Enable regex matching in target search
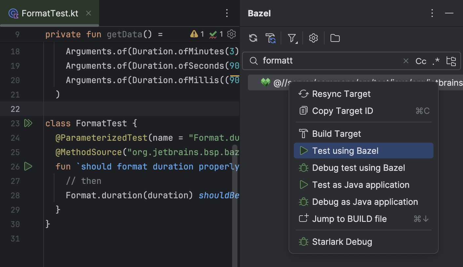Viewport: 463px width, 267px height. [x=435, y=61]
